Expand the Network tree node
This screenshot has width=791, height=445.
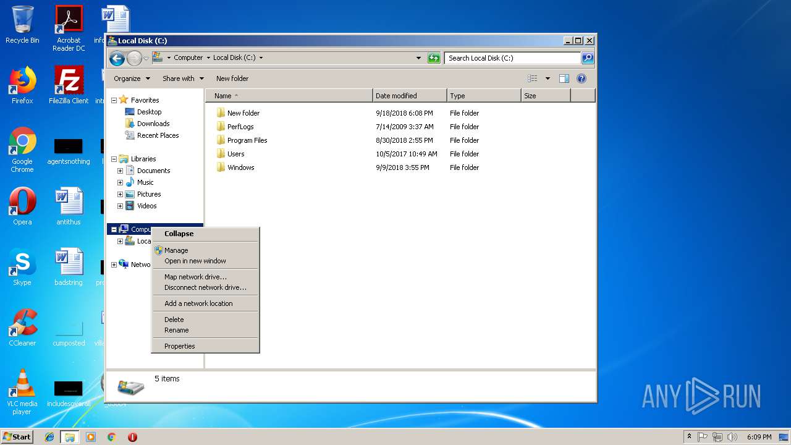pyautogui.click(x=114, y=265)
